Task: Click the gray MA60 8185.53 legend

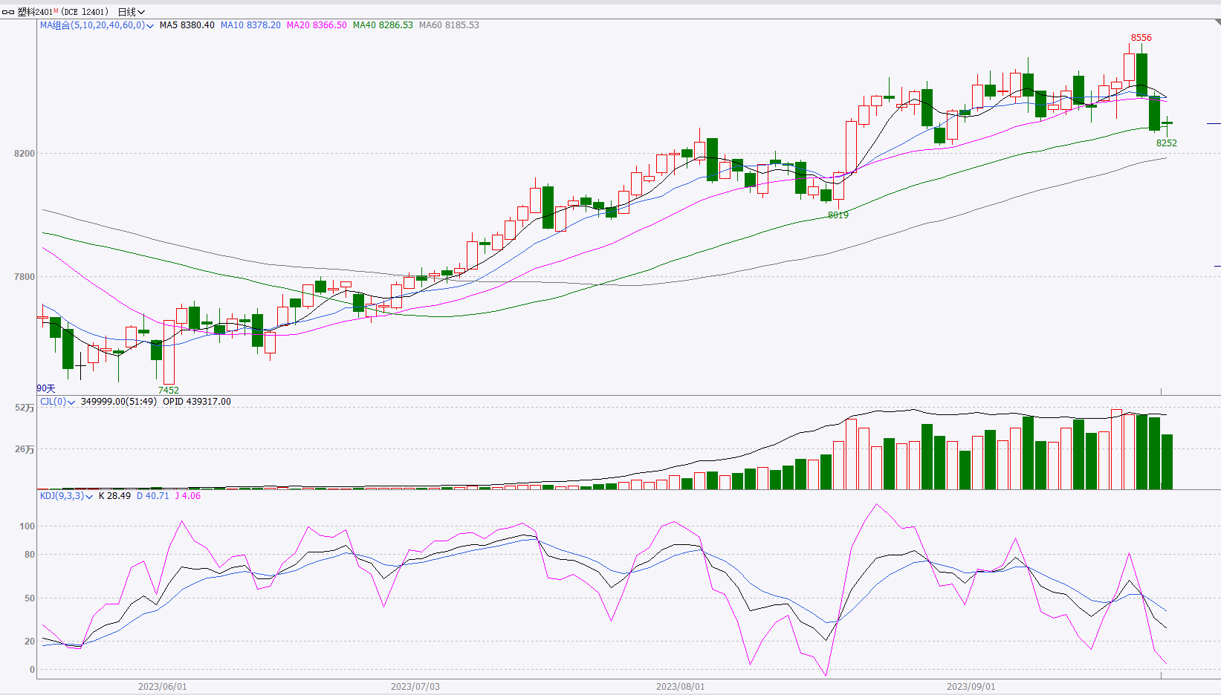Action: click(x=449, y=25)
